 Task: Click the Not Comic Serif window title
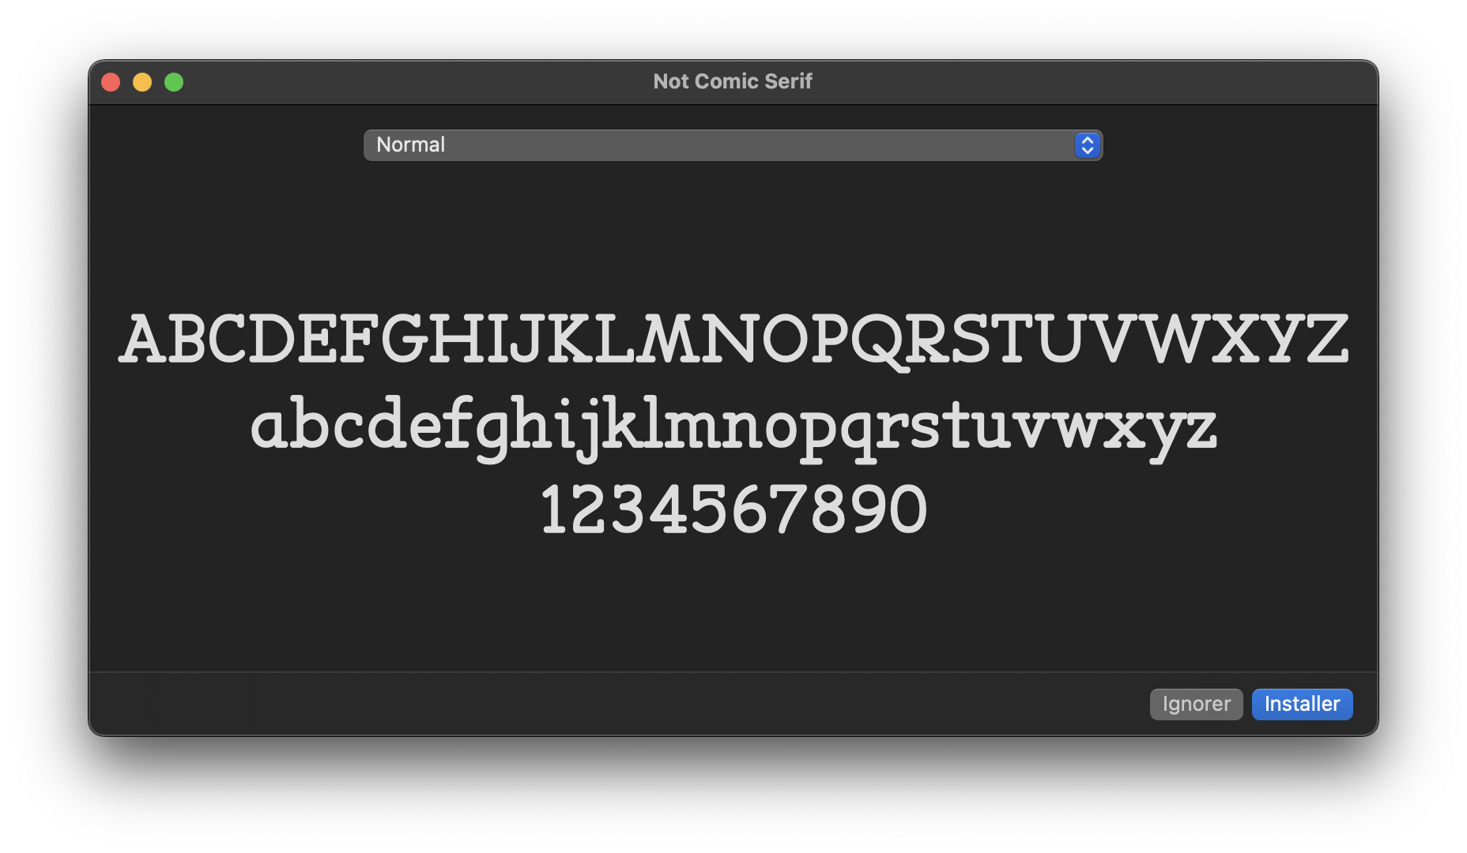click(732, 81)
